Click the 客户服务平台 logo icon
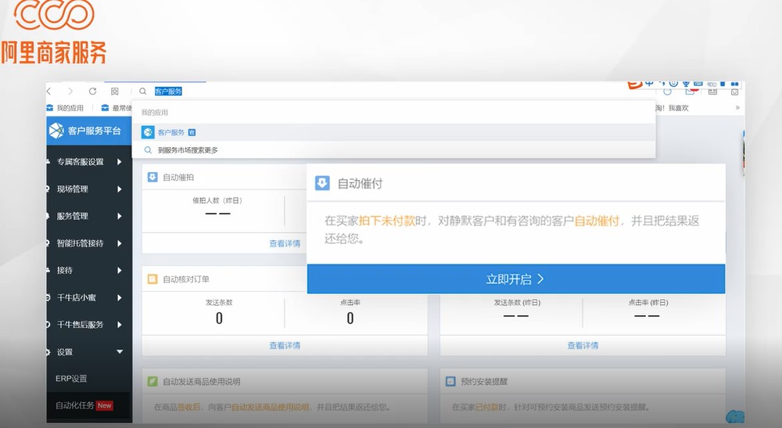This screenshot has height=428, width=782. [x=56, y=131]
